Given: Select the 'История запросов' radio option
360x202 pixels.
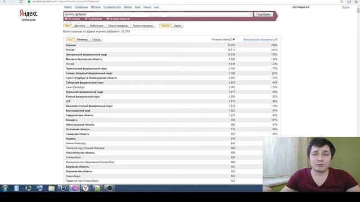Looking at the screenshot, I should (x=118, y=19).
